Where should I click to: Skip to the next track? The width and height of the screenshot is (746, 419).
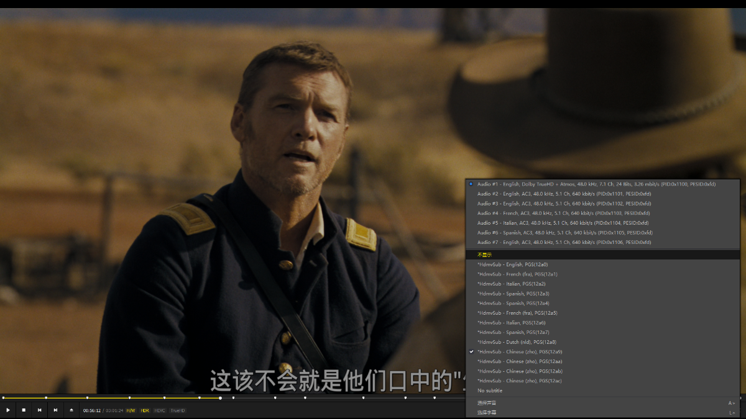(x=55, y=410)
